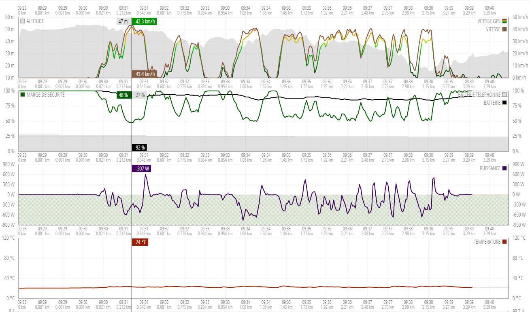Image resolution: width=530 pixels, height=312 pixels.
Task: Click the 10 km/h speed axis label
Action: pyautogui.click(x=519, y=66)
